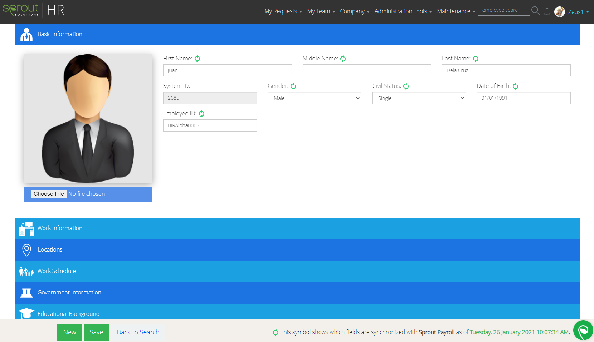Open the notifications bell
Image resolution: width=594 pixels, height=342 pixels.
coord(547,11)
